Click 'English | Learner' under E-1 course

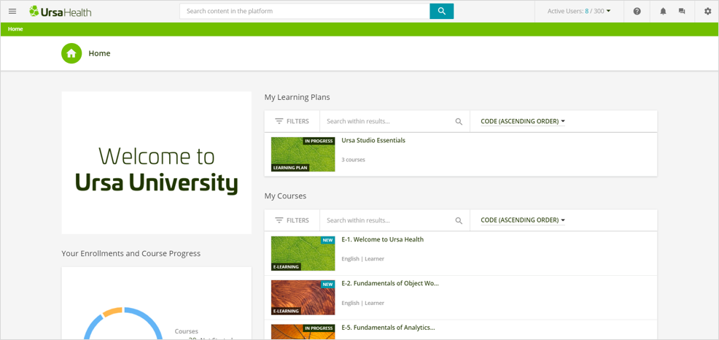click(x=362, y=259)
